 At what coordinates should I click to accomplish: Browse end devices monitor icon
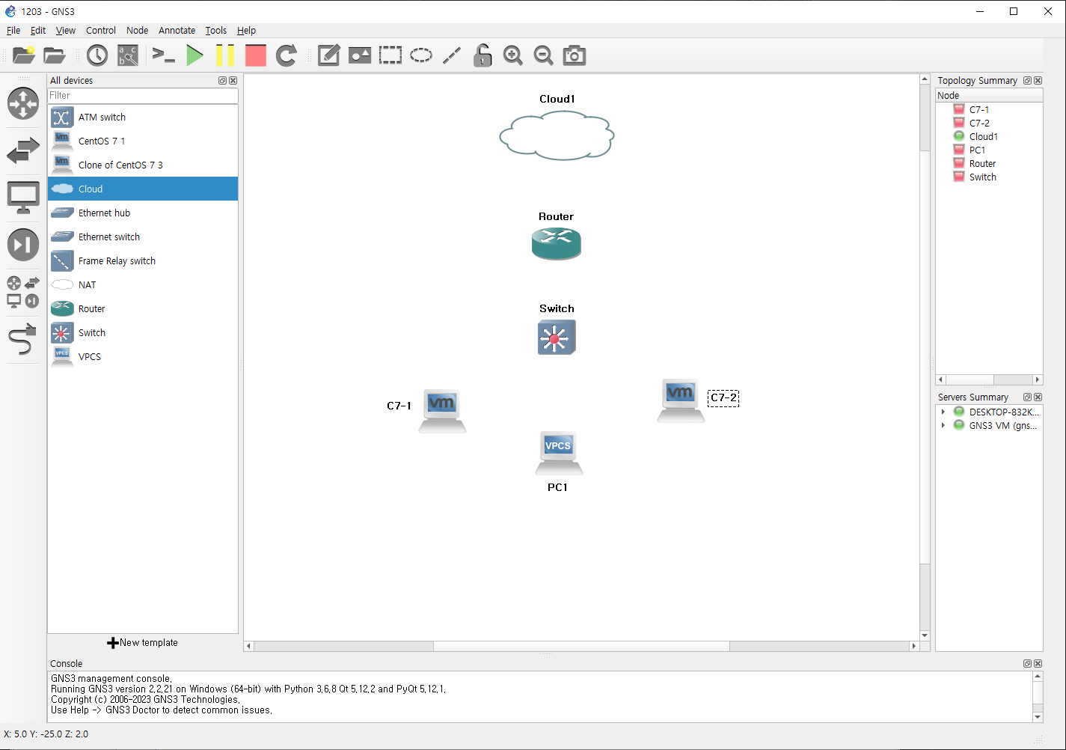pyautogui.click(x=23, y=198)
